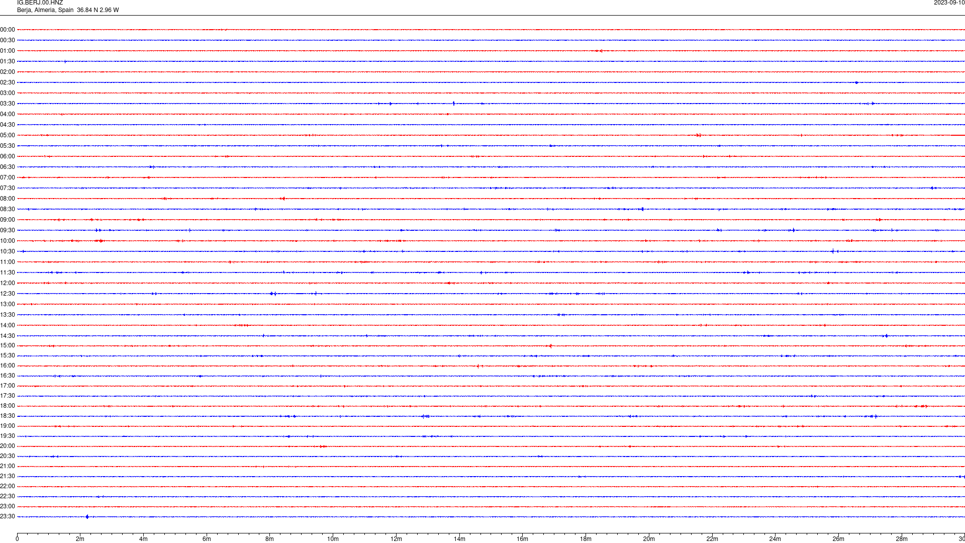The width and height of the screenshot is (965, 543).
Task: Click the 10m tick on time axis
Action: (333, 539)
